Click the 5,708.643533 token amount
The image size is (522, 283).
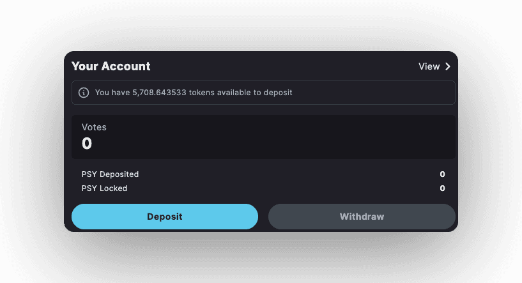point(159,93)
